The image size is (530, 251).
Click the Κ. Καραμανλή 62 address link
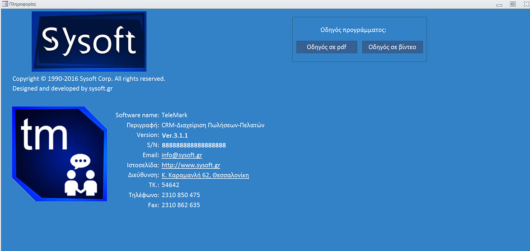(205, 175)
